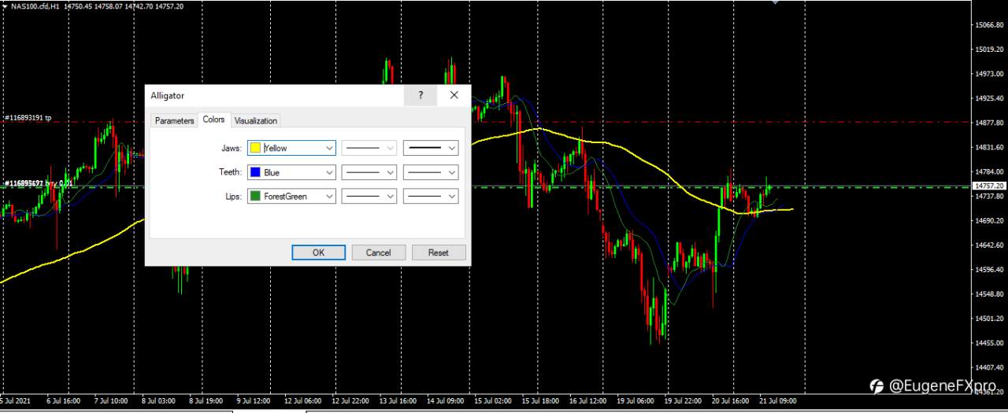
Task: Click the #116893191 tp order line label
Action: (x=28, y=118)
